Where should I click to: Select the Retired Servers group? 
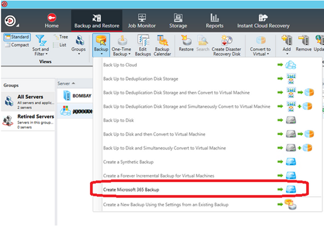pyautogui.click(x=28, y=121)
